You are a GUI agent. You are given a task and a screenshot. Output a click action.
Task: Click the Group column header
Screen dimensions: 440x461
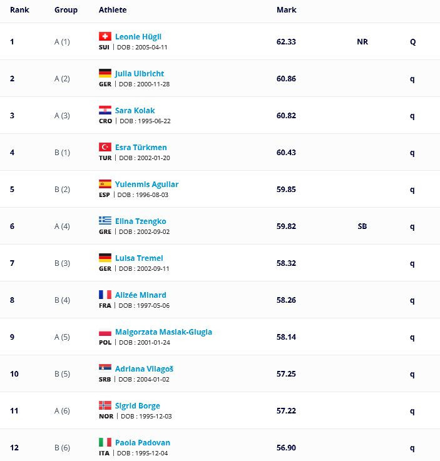coord(66,10)
